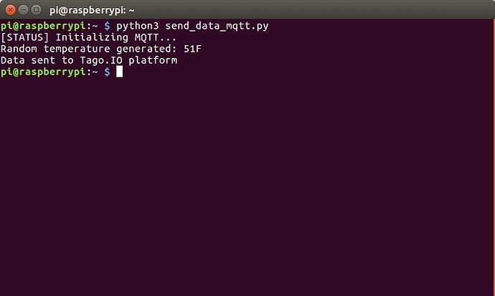Click the dollar sign on the last prompt

pyautogui.click(x=108, y=72)
